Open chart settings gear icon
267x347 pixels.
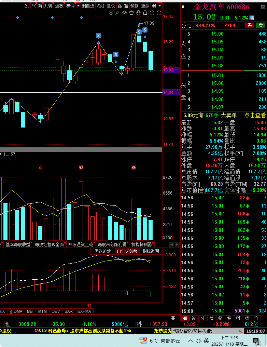(111, 13)
